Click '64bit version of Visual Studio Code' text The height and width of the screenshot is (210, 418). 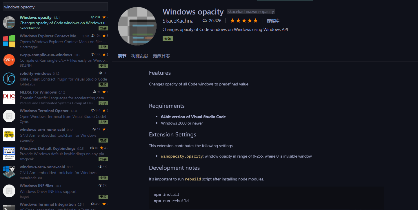[193, 117]
